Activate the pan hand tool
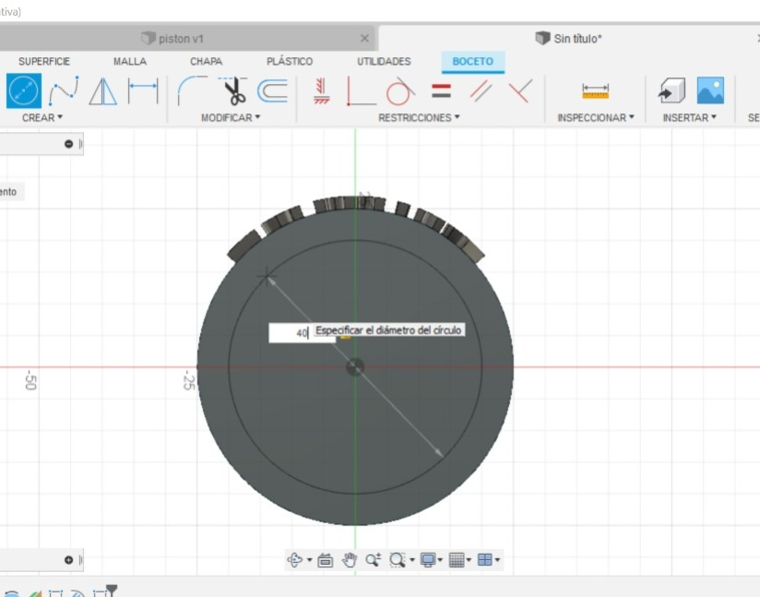Viewport: 760px width, 597px height. (349, 560)
